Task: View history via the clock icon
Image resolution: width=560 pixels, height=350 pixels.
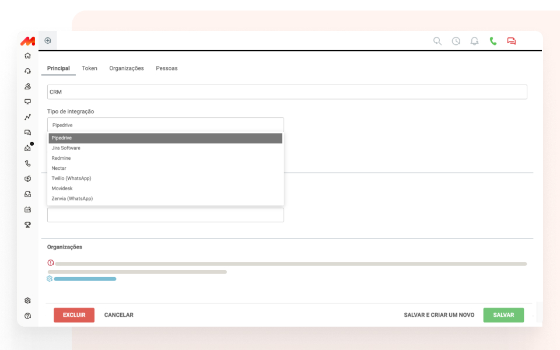Action: (x=456, y=41)
